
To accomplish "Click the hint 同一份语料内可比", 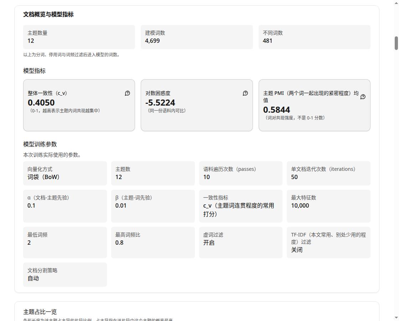I will pyautogui.click(x=167, y=111).
